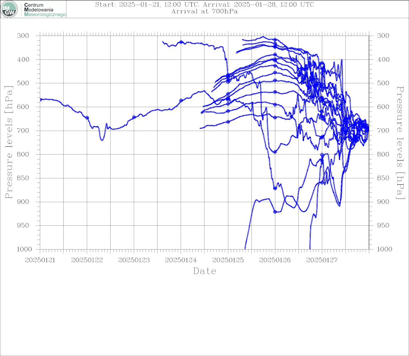Click the right axis label 800
409x356 pixels.
[x=383, y=154]
